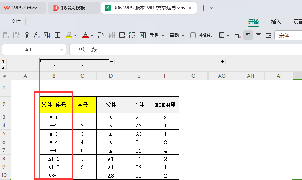The image size is (302, 180).
Task: Open new-tab dropdown chevron
Action: [x=212, y=8]
